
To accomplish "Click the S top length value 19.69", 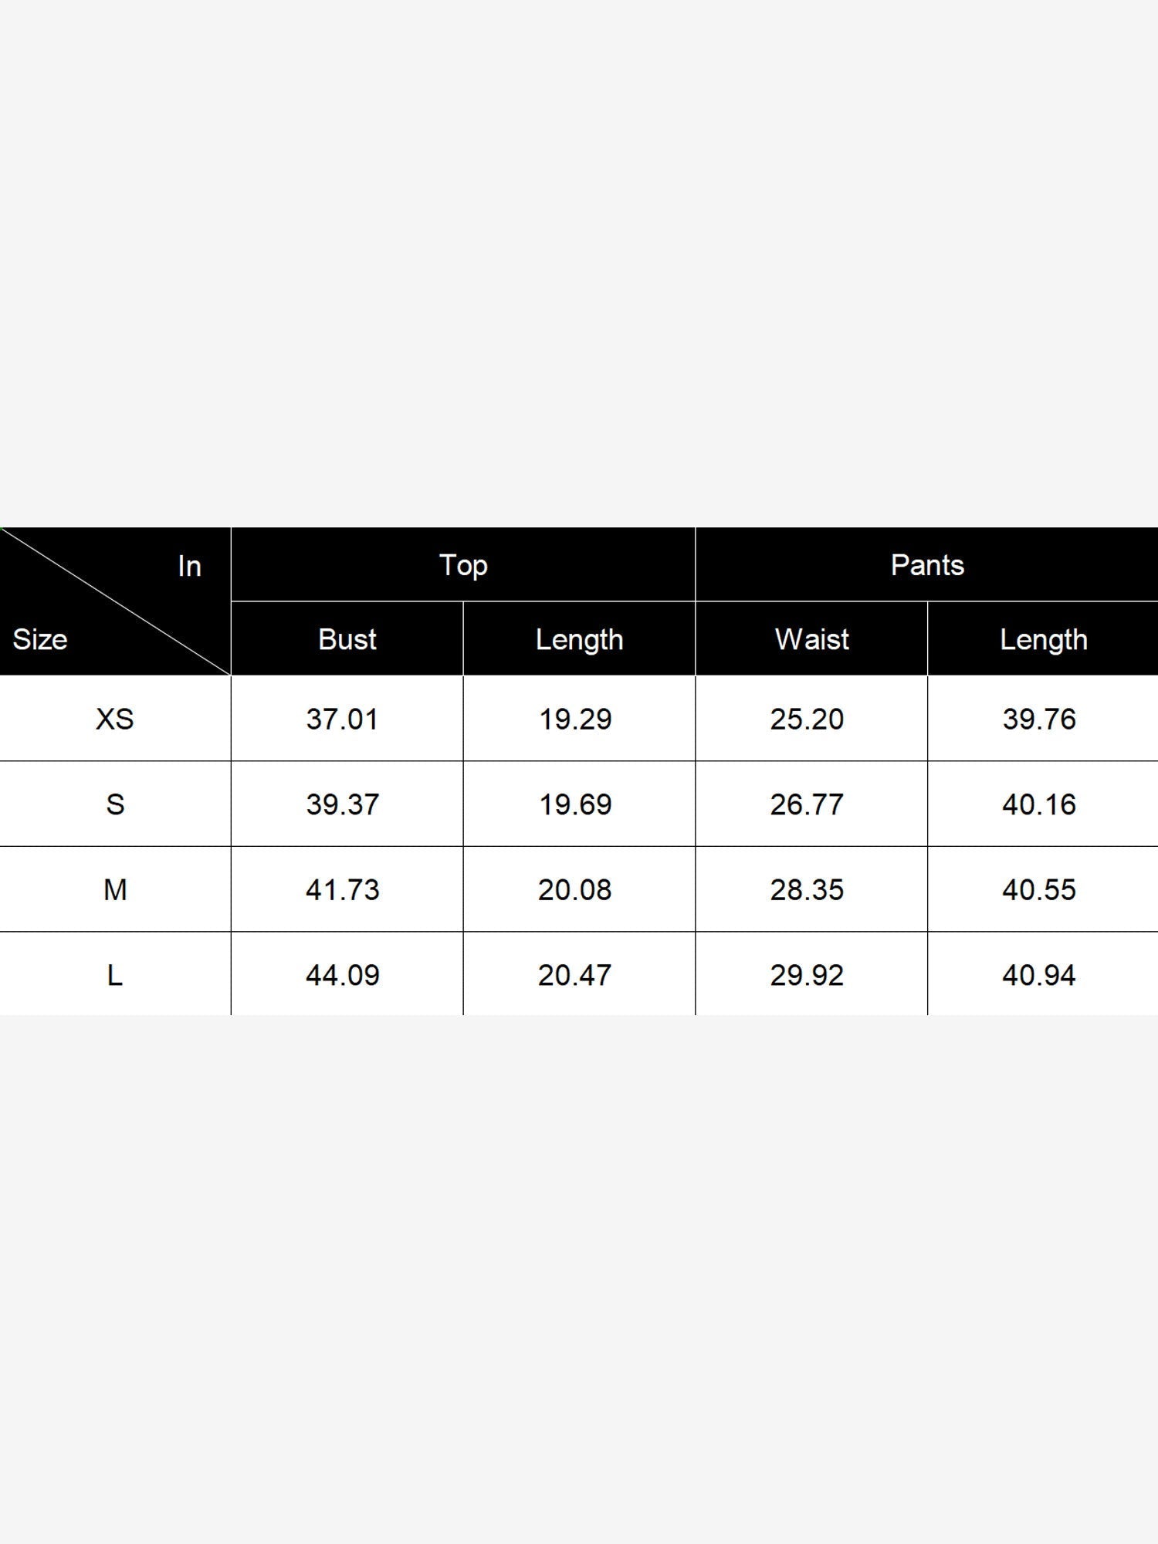I will coord(575,804).
